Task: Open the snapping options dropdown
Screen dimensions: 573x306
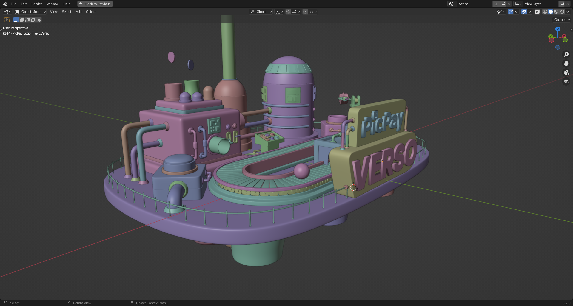Action: [296, 12]
